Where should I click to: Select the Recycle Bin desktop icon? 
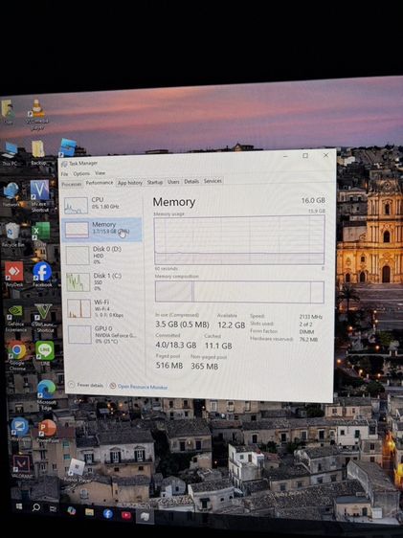[x=12, y=235]
